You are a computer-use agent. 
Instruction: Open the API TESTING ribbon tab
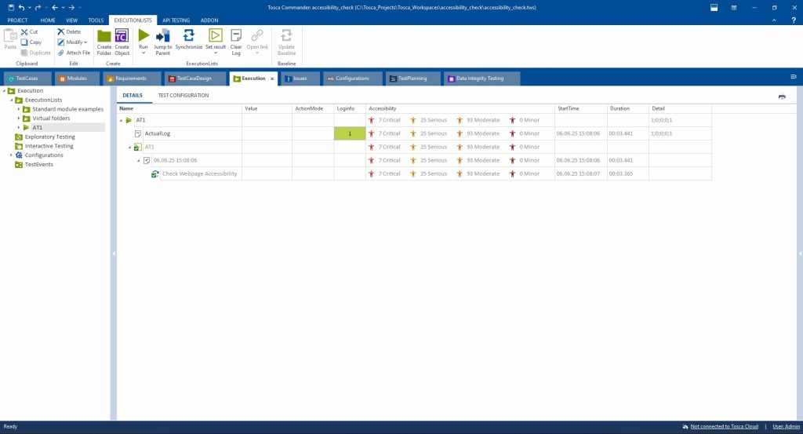click(176, 20)
